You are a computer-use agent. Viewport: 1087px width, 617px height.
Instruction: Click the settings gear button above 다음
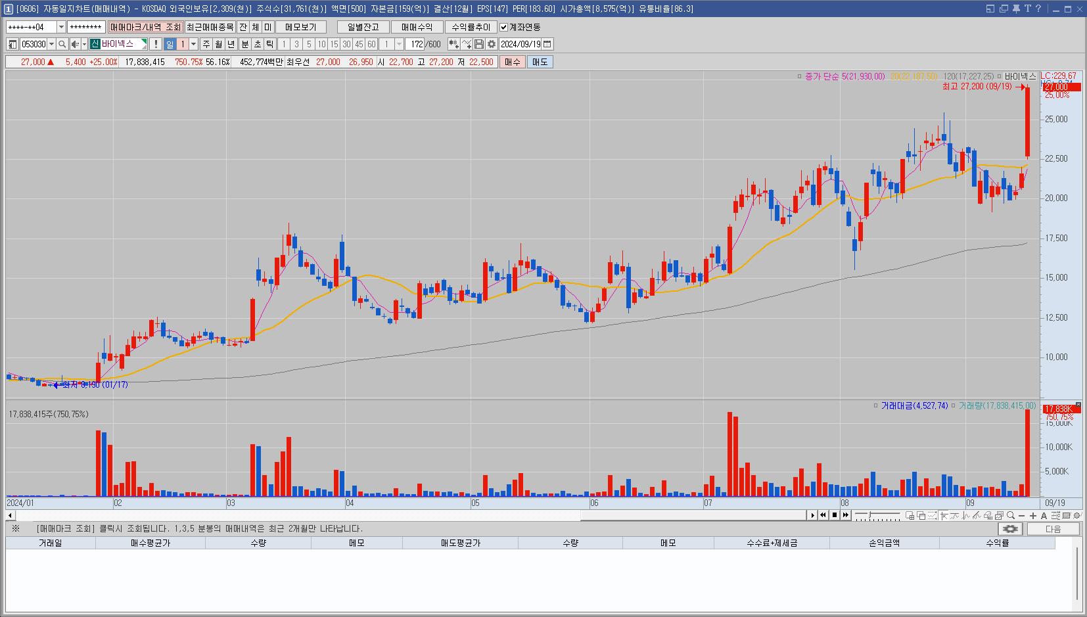point(1010,529)
